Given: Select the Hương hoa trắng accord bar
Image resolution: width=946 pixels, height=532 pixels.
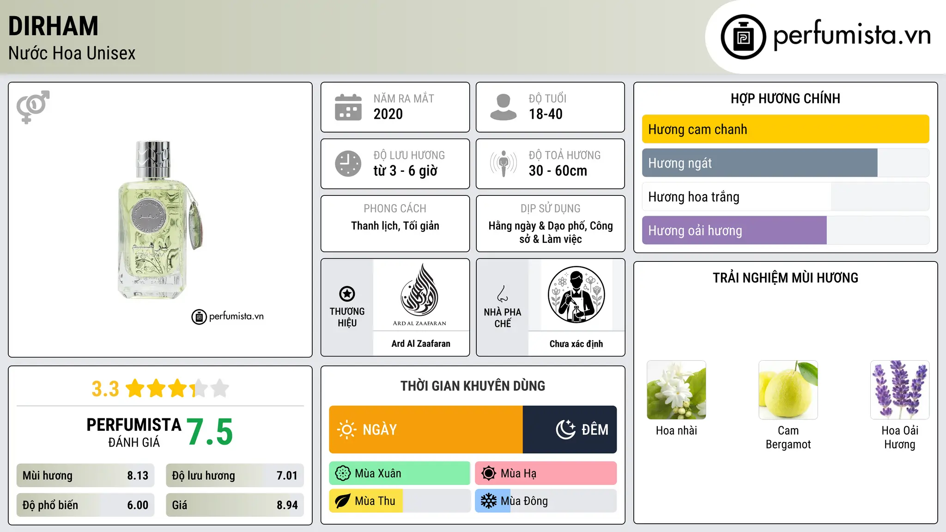Looking at the screenshot, I should coord(786,197).
